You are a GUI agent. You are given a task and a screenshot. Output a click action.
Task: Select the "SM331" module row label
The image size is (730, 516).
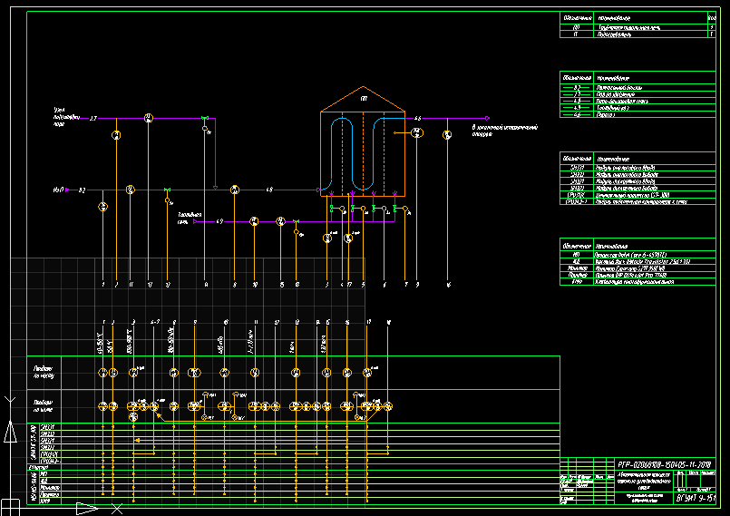coord(47,427)
